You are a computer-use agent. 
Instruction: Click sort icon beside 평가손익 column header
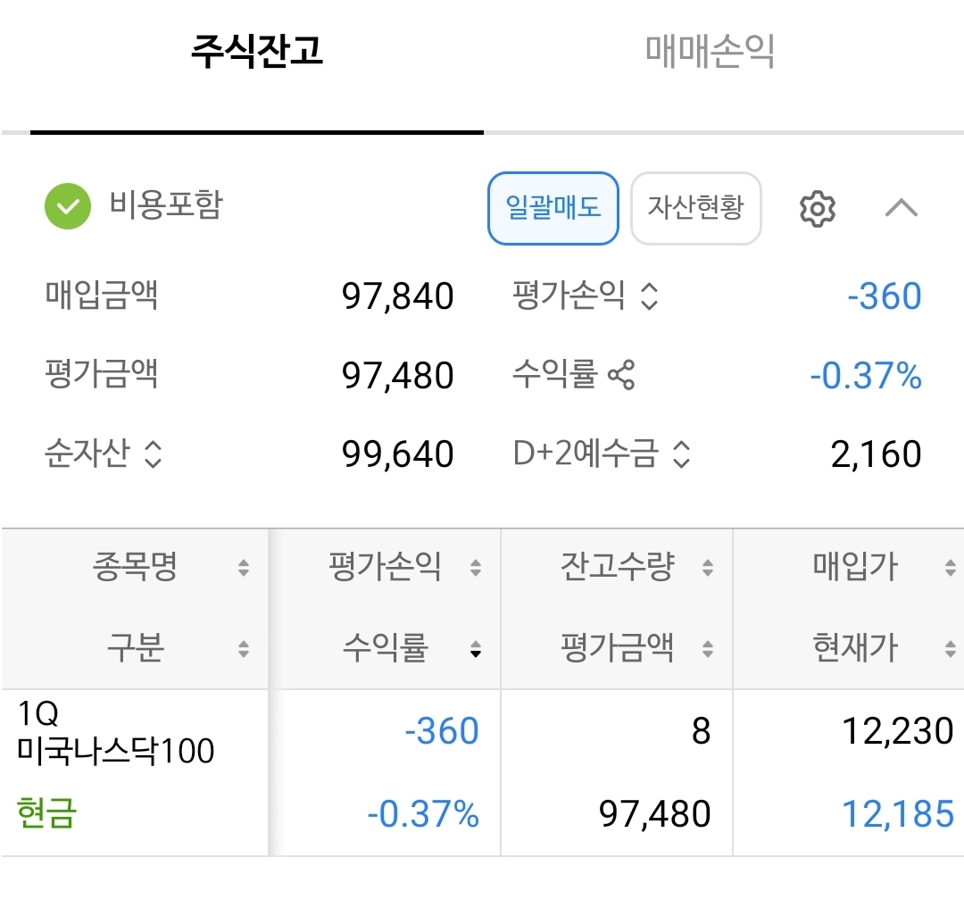pyautogui.click(x=477, y=566)
